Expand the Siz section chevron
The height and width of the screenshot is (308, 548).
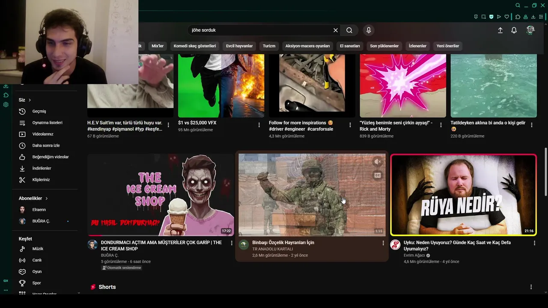tap(30, 100)
